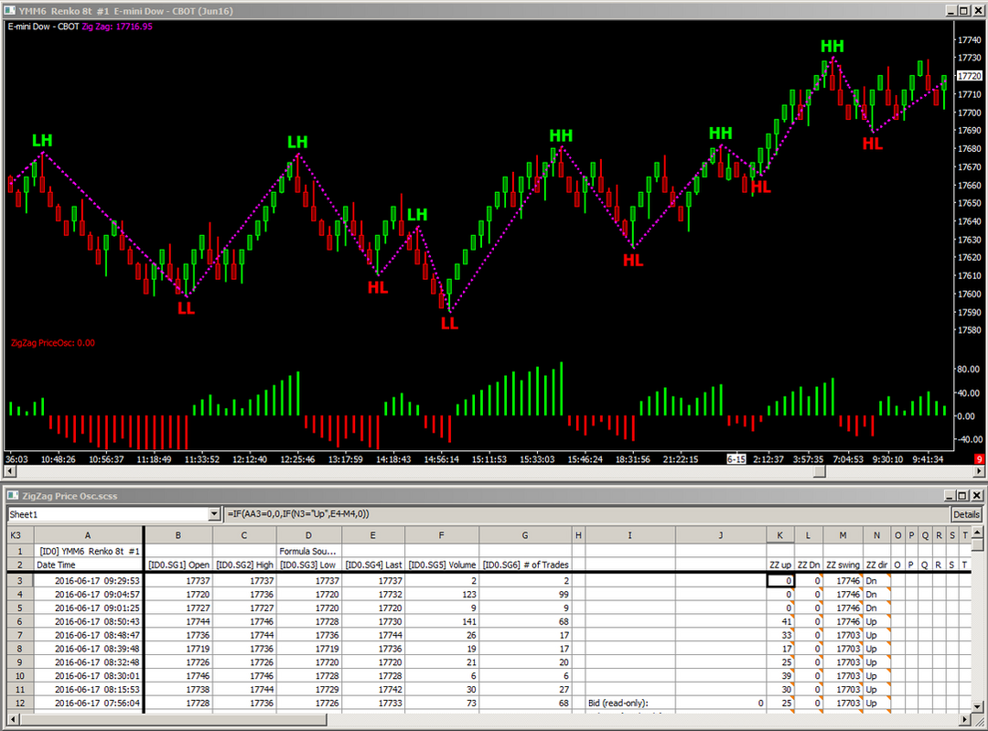Click the 6-15 date marker on time axis
This screenshot has height=731, width=988.
737,458
